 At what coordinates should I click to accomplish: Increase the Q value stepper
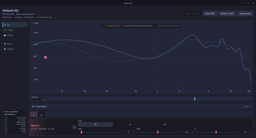(x=250, y=132)
